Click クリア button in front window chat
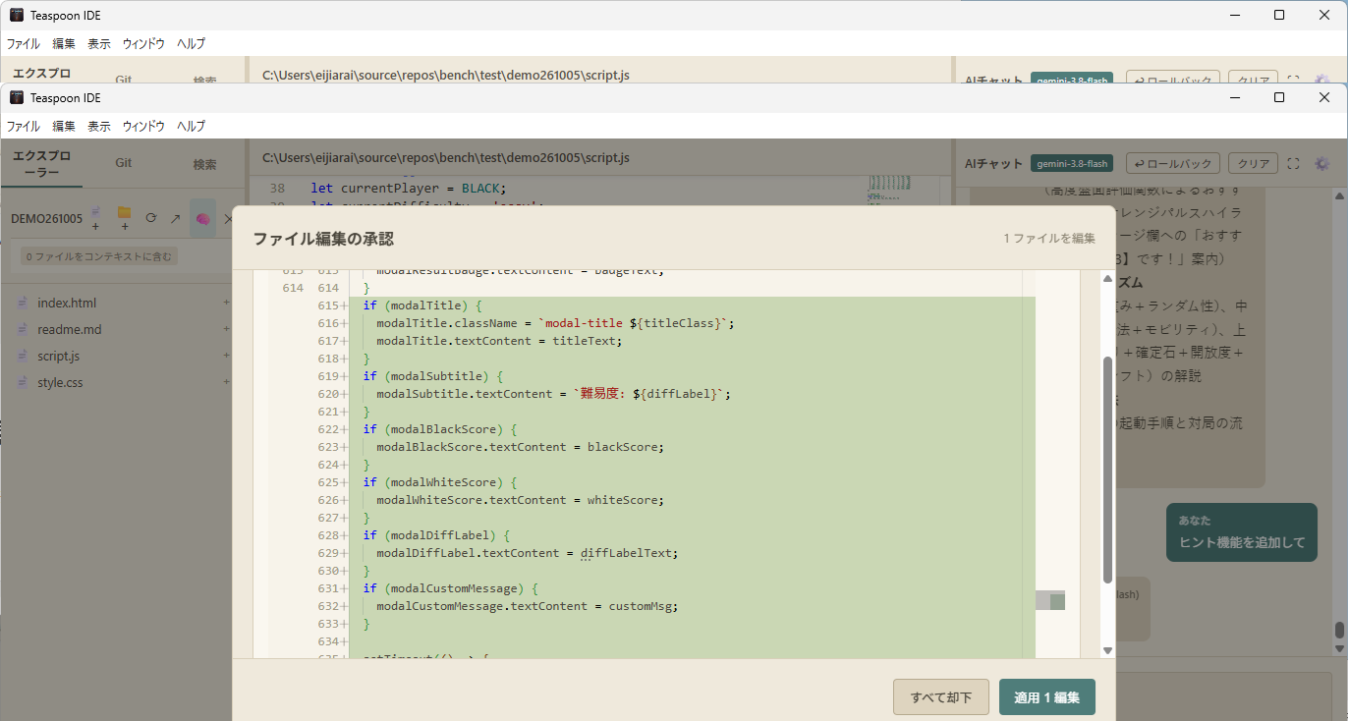 pos(1254,164)
